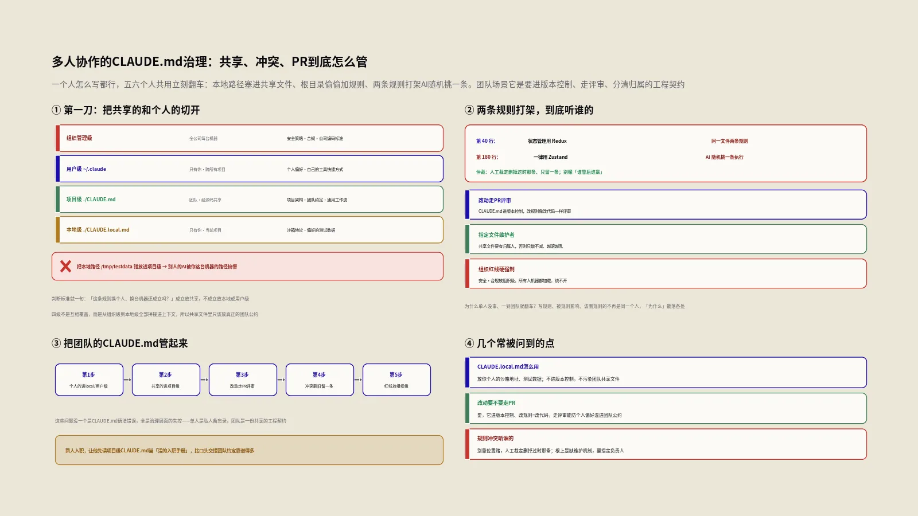Viewport: 918px width, 516px height.
Task: Click the 项目架构 · 团队约定 · 通用工作流 cell
Action: click(x=317, y=200)
